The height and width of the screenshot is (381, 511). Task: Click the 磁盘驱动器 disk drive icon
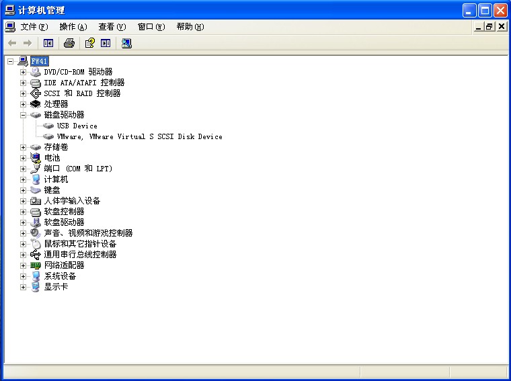coord(35,115)
